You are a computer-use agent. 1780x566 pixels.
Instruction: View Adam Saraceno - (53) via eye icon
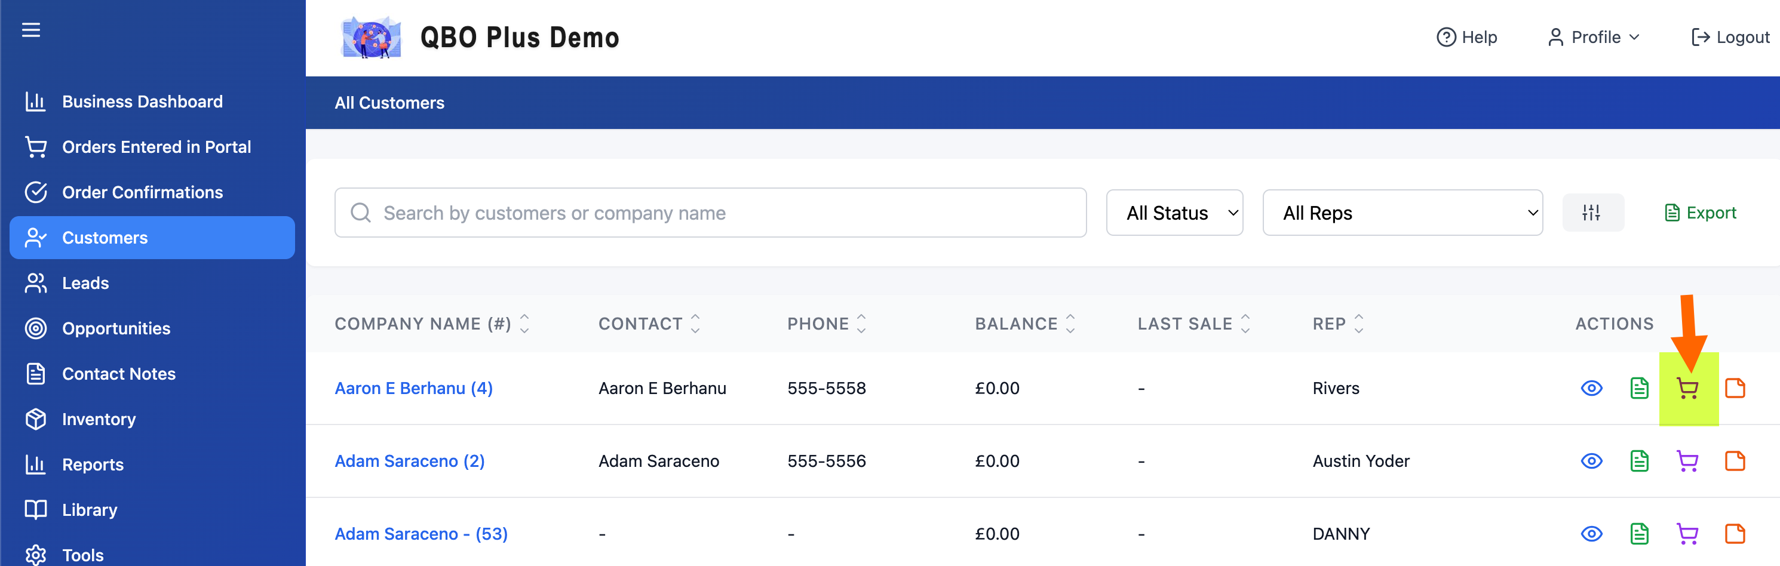point(1591,534)
